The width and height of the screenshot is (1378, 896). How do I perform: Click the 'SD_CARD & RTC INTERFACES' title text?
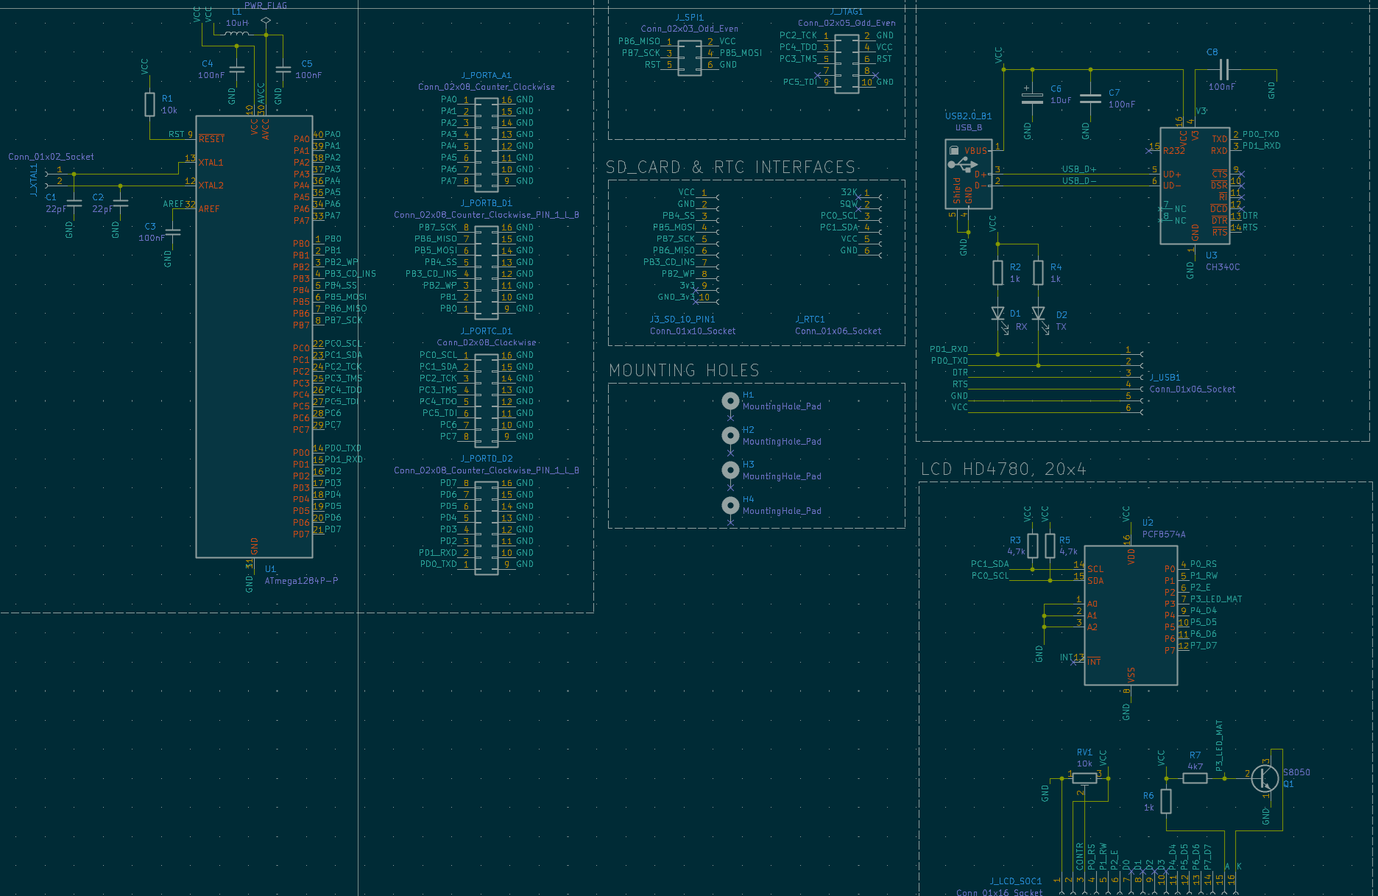point(730,167)
